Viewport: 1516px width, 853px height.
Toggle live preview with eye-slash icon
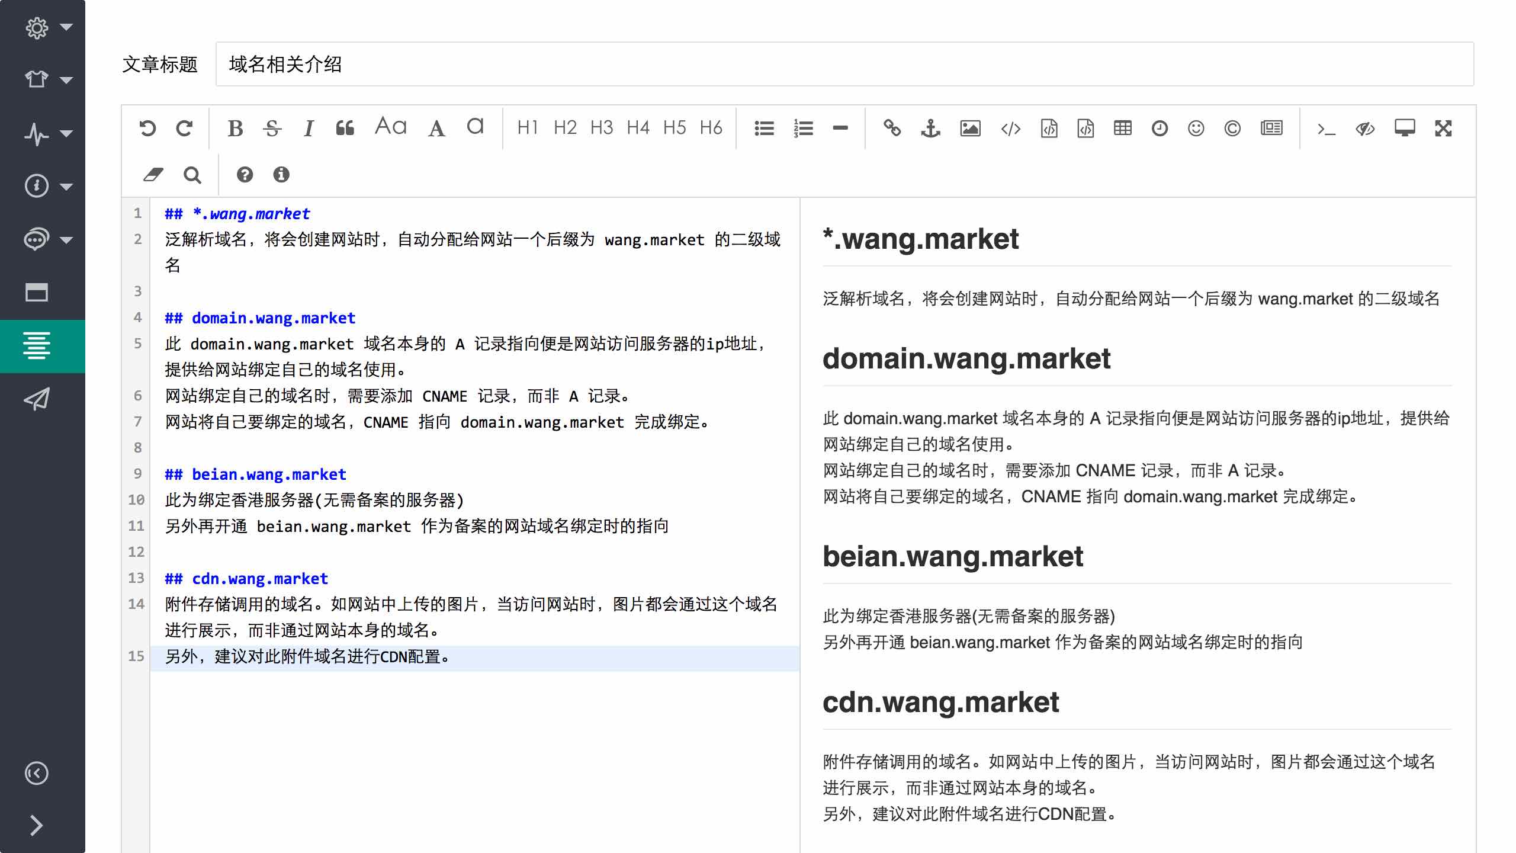tap(1365, 128)
